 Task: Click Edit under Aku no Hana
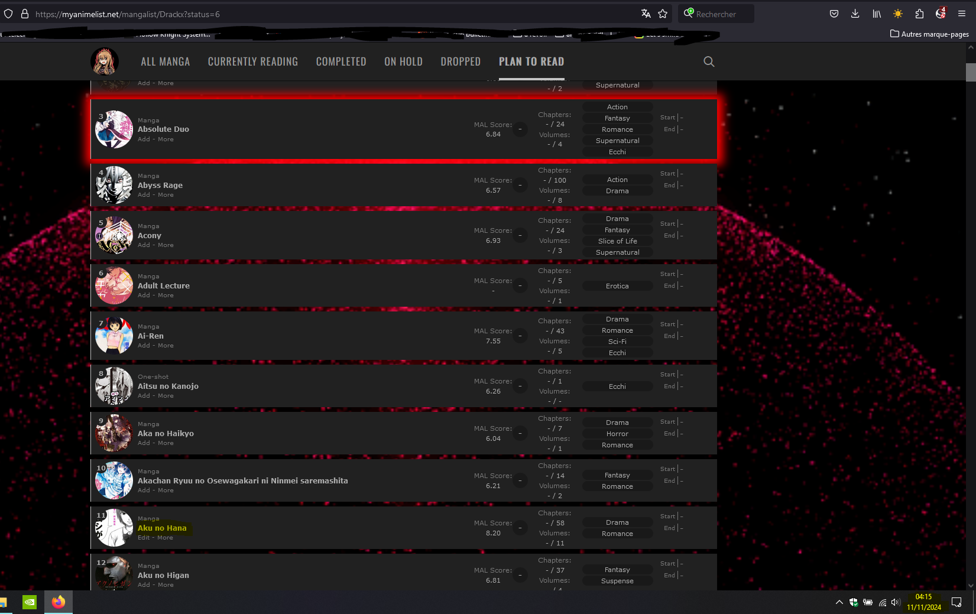point(144,538)
